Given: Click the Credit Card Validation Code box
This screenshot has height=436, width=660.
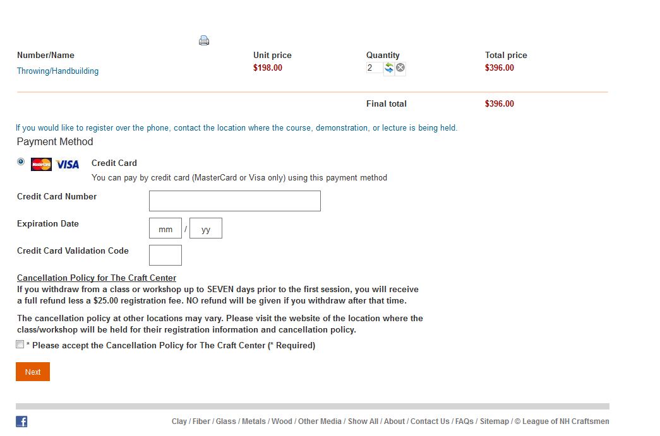Looking at the screenshot, I should (x=165, y=255).
